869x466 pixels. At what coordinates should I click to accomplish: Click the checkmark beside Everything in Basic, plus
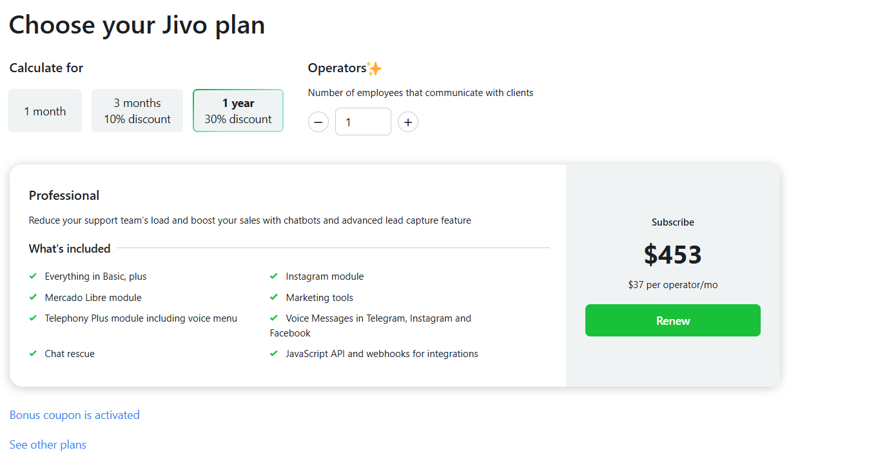(32, 276)
